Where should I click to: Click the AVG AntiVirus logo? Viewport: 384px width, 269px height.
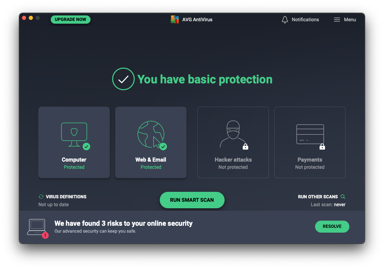pos(175,20)
